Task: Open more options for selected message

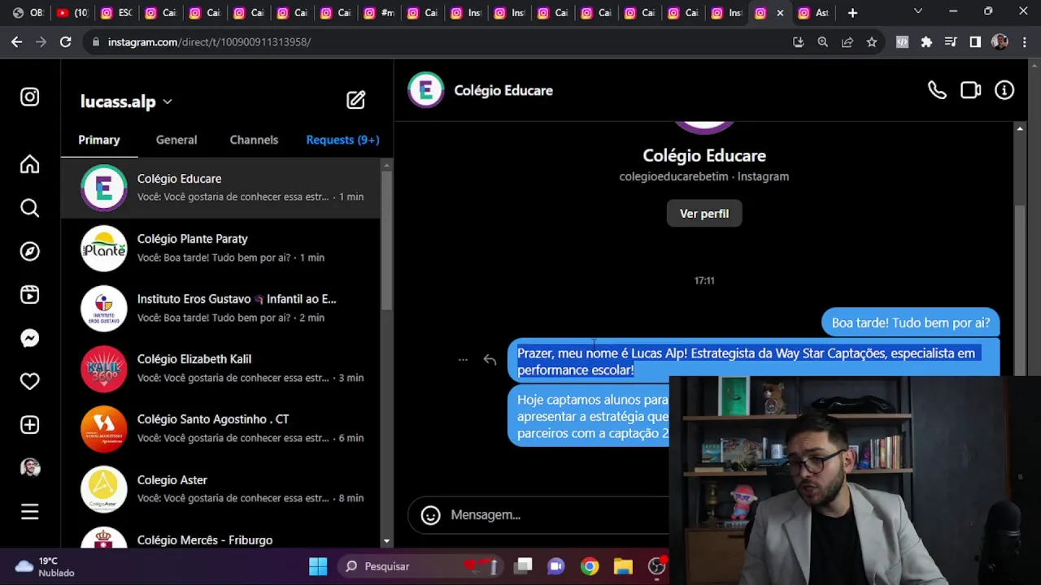Action: [463, 359]
